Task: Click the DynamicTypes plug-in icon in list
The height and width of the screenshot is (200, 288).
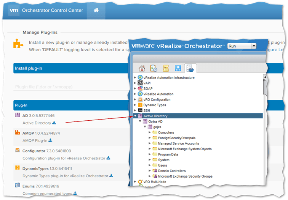Action: (18, 167)
